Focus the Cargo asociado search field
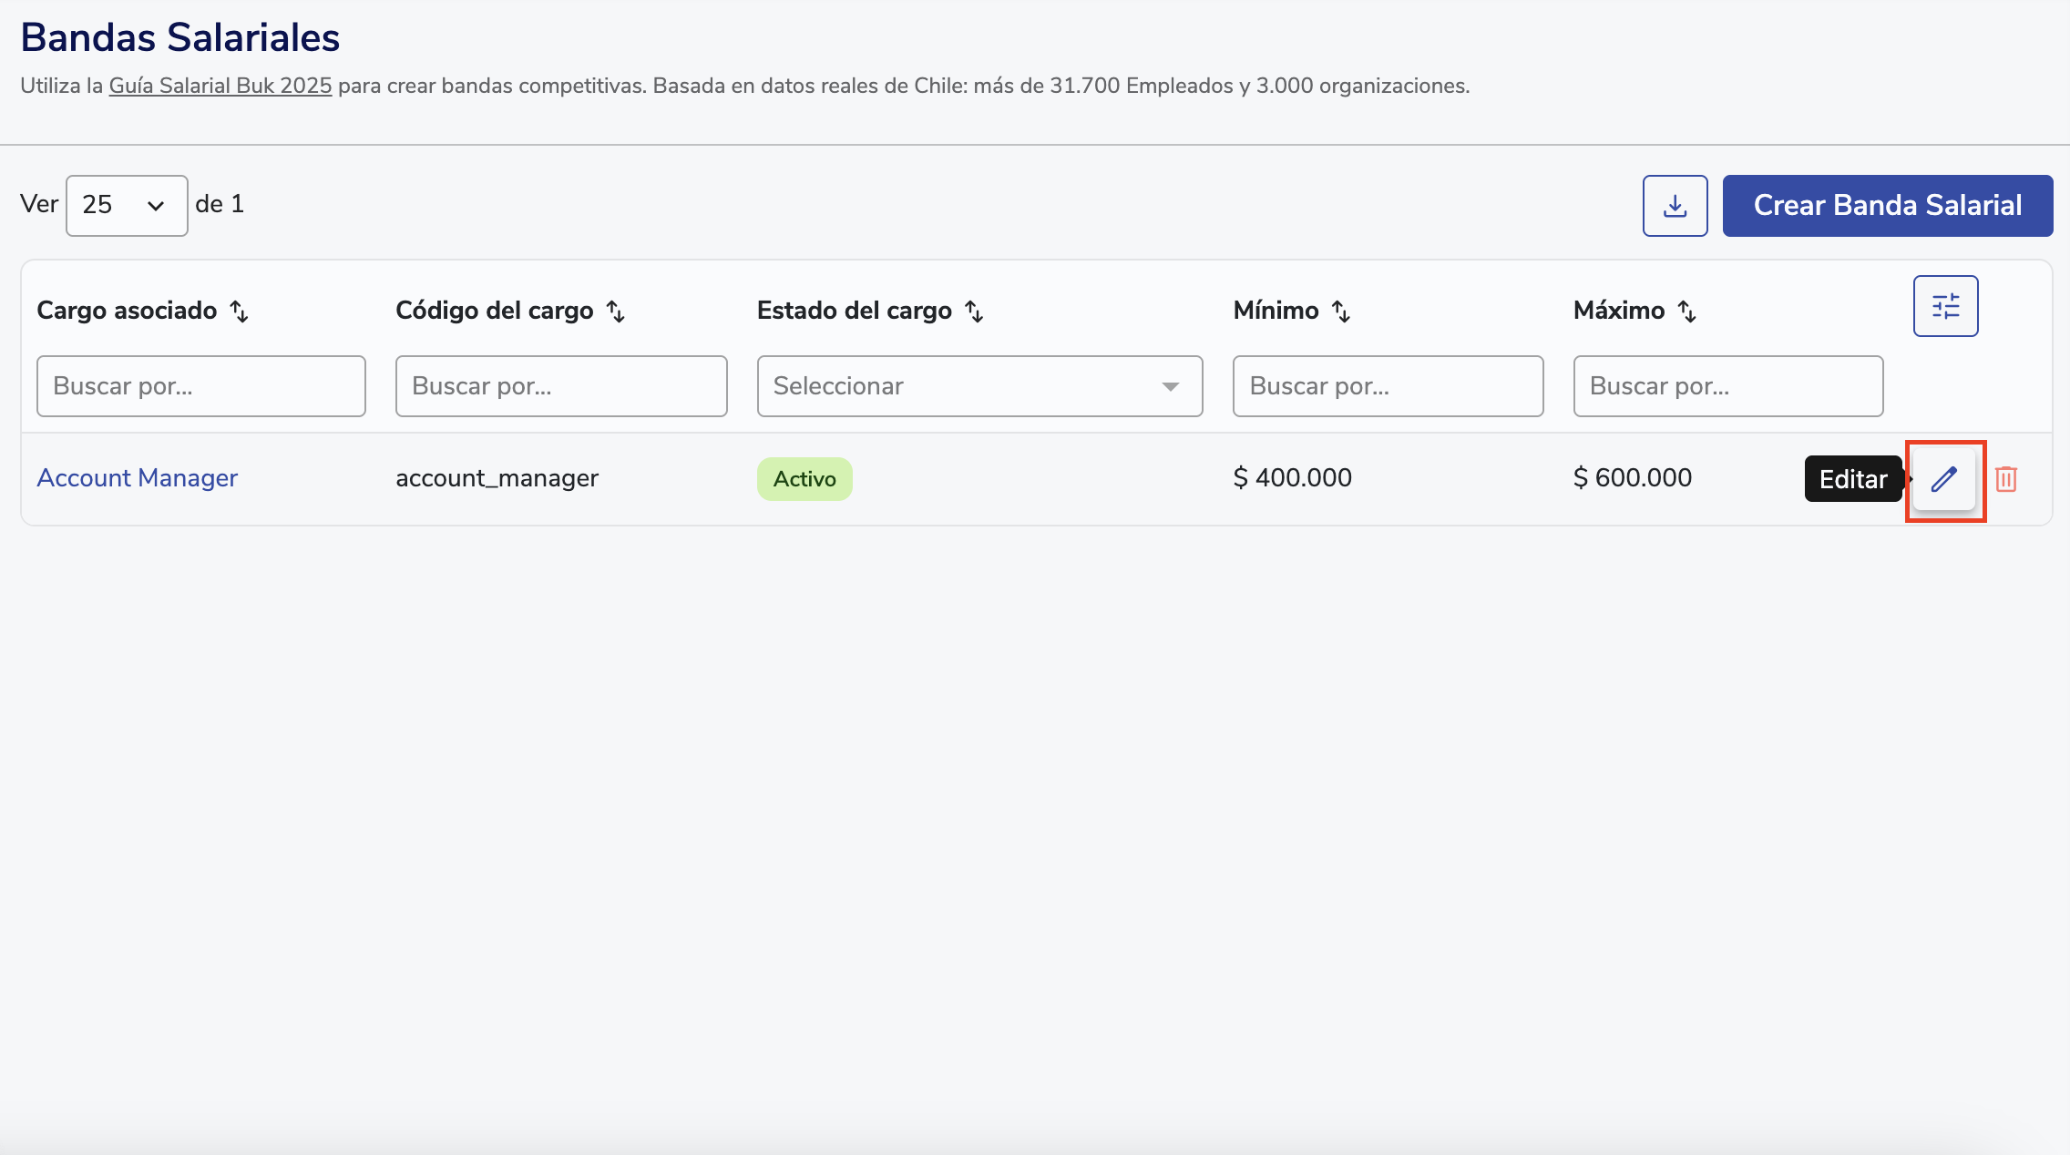This screenshot has width=2070, height=1155. pyautogui.click(x=200, y=386)
